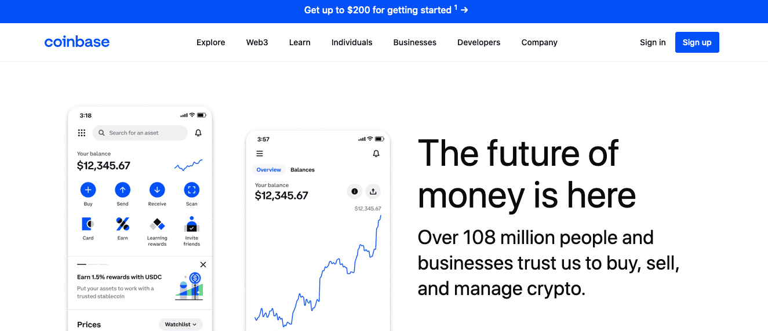Viewport: 768px width, 331px height.
Task: Click inside the Search for an asset field
Action: coord(140,133)
